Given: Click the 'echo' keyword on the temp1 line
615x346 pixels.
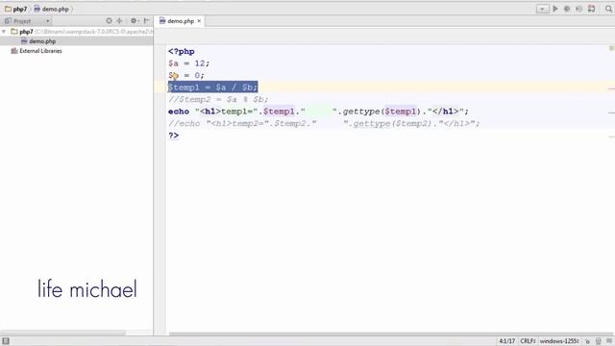Looking at the screenshot, I should coord(179,111).
